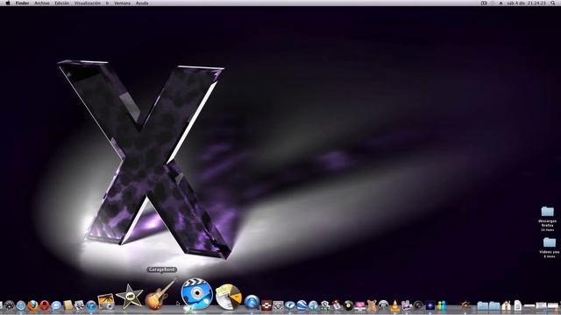Open the Finder menu
561x315 pixels.
point(22,3)
